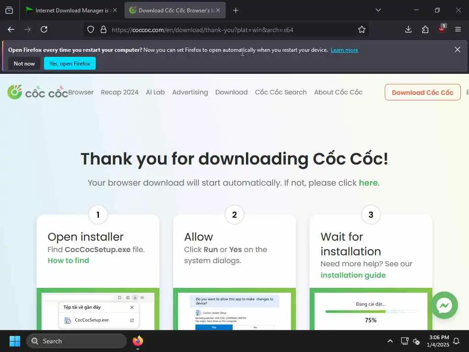Open the network status tray icon
The image size is (469, 352).
click(405, 341)
